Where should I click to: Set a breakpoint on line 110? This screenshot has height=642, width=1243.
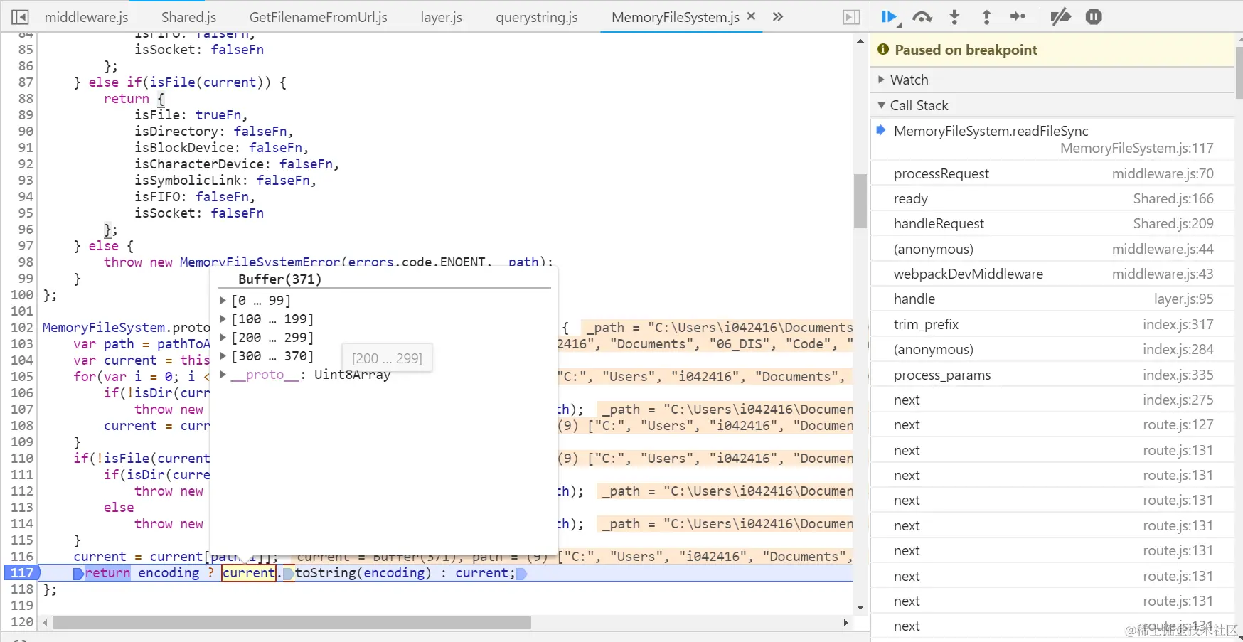coord(21,459)
